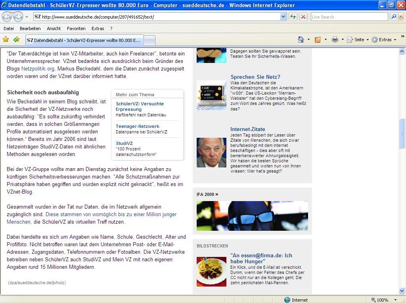Open the Favoriten menu
Screen dimensions: 406x304
point(76,28)
